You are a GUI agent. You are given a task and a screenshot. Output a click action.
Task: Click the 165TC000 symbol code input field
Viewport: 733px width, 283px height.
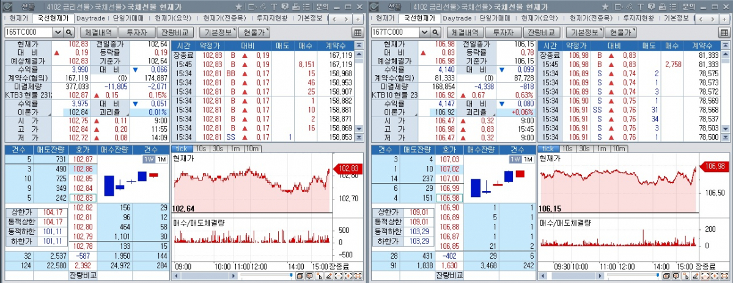coord(29,32)
